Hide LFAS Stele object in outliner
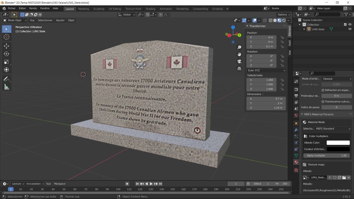This screenshot has width=354, height=199. point(350,29)
